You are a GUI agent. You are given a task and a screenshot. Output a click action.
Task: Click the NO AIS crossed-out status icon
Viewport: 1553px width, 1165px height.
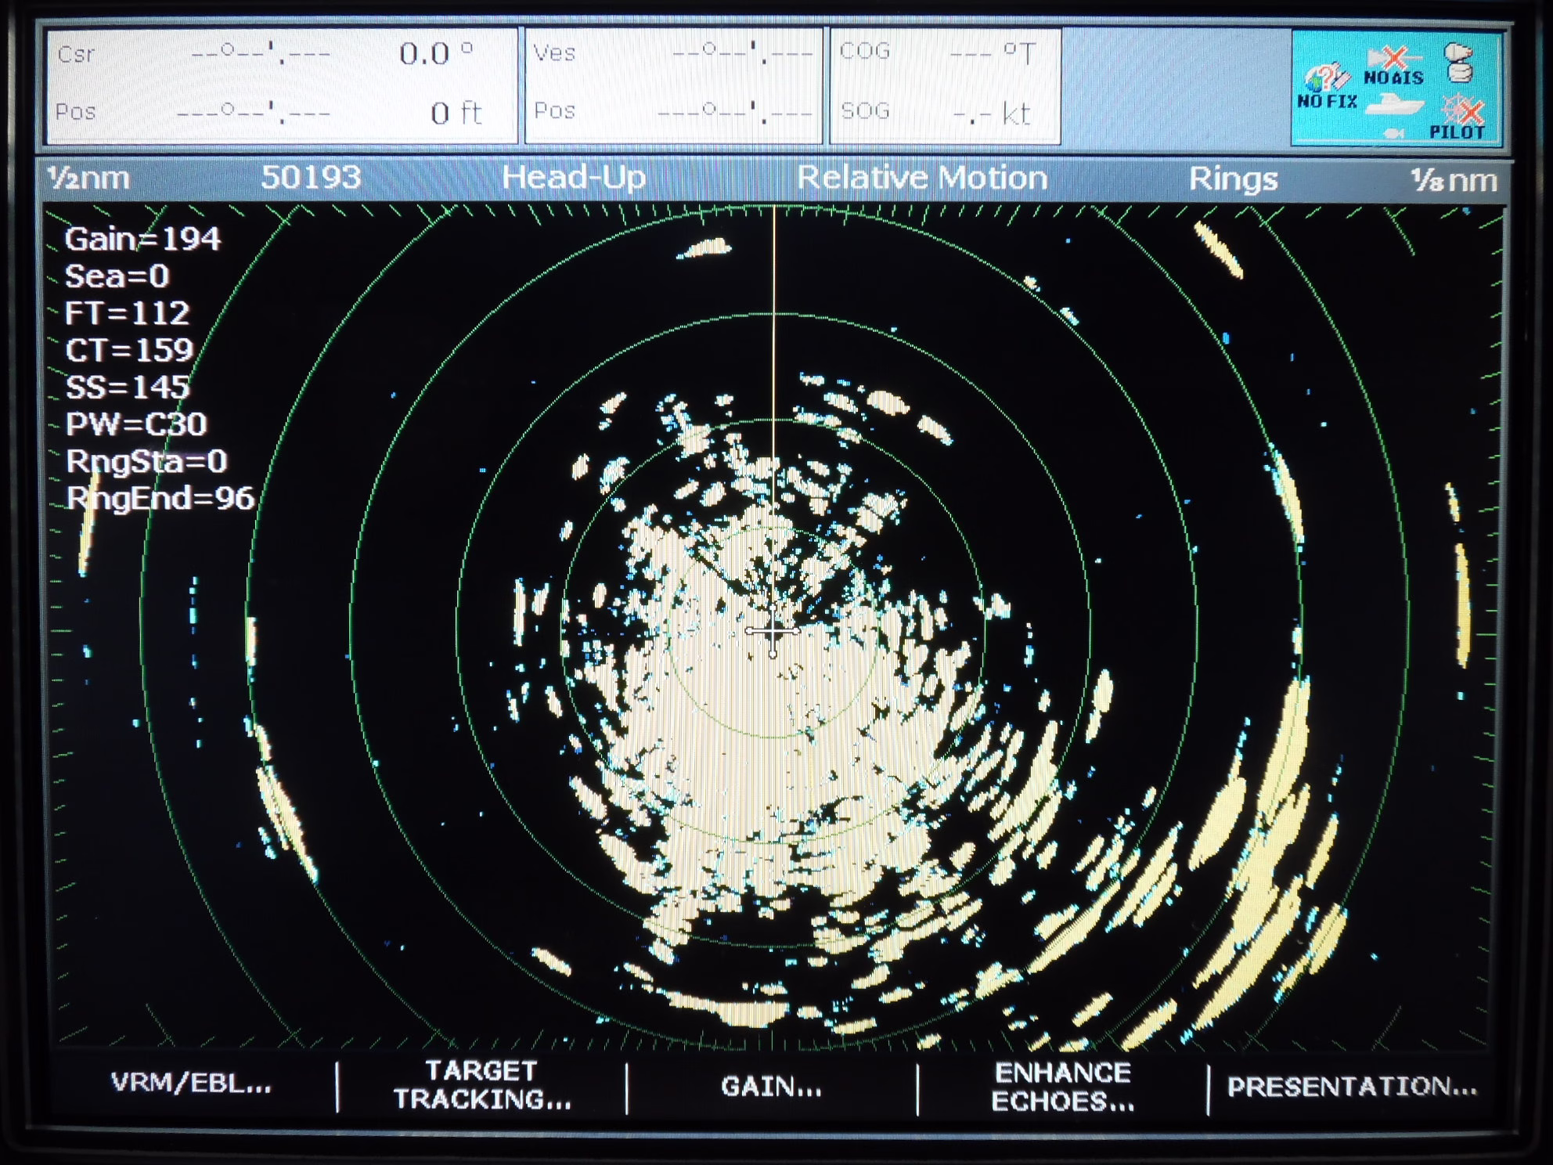1393,57
